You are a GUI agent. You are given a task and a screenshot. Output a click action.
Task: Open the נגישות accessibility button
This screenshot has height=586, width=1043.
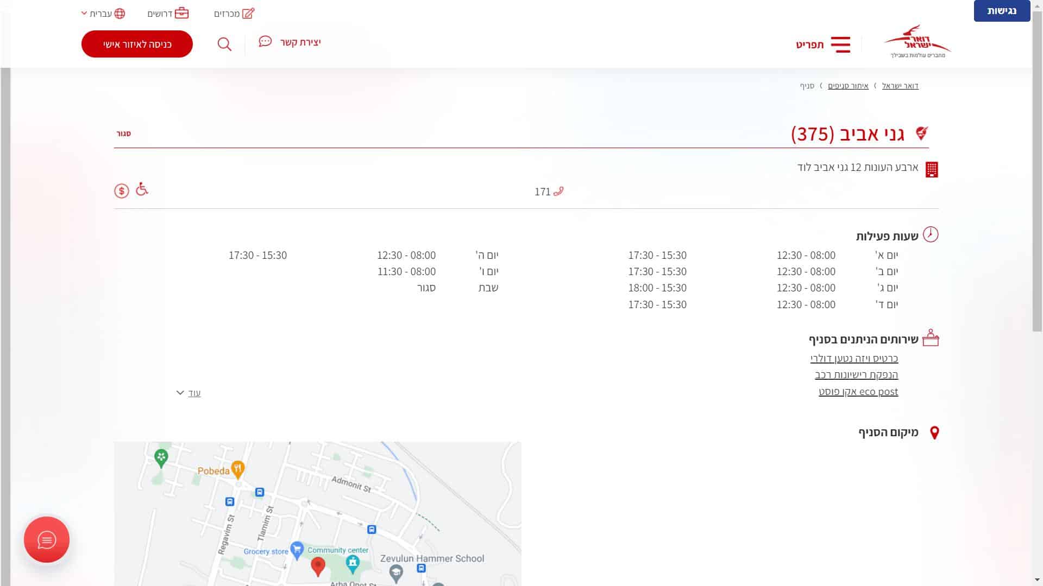coord(1002,11)
